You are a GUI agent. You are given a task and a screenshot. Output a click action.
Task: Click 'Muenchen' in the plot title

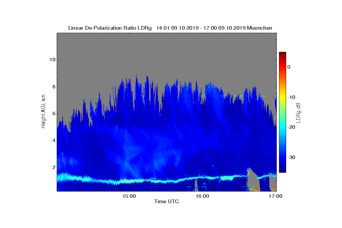pos(260,28)
